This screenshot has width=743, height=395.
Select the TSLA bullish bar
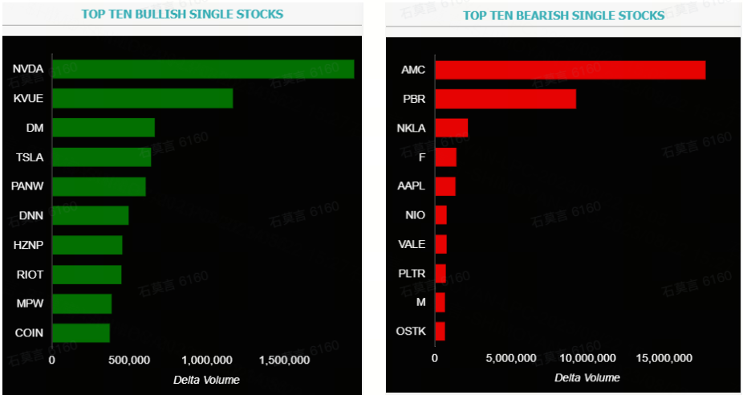pos(102,157)
